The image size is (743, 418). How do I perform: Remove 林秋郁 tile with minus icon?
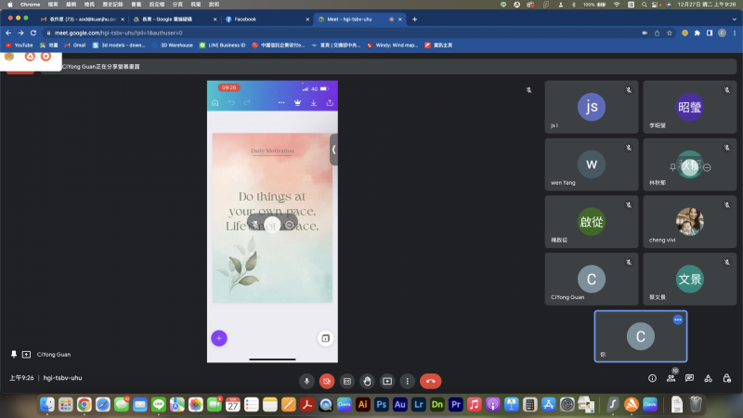707,167
